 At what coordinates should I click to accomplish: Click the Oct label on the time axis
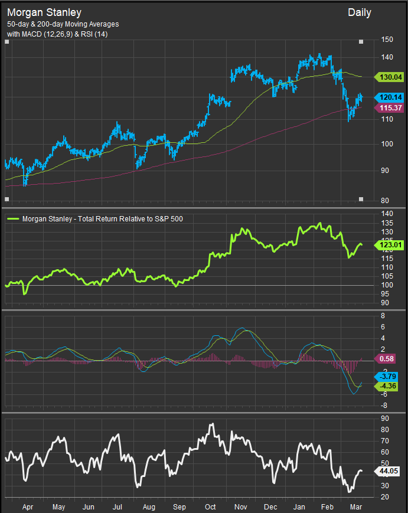point(210,507)
